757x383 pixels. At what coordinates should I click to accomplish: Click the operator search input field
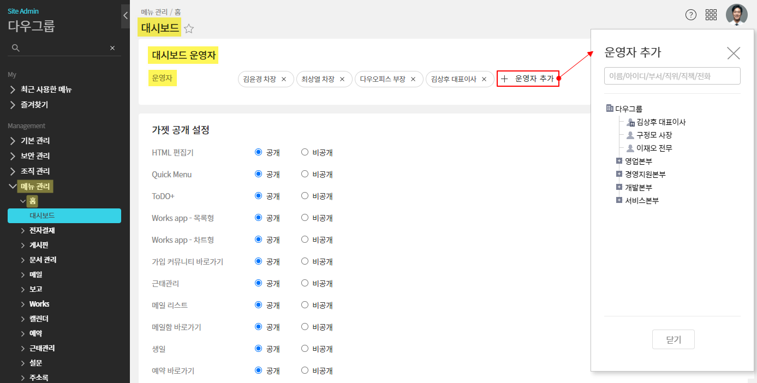(672, 76)
